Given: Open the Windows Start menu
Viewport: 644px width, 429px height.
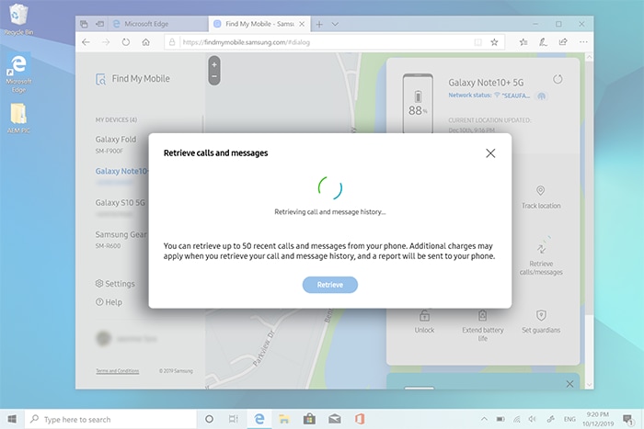Looking at the screenshot, I should pyautogui.click(x=12, y=419).
